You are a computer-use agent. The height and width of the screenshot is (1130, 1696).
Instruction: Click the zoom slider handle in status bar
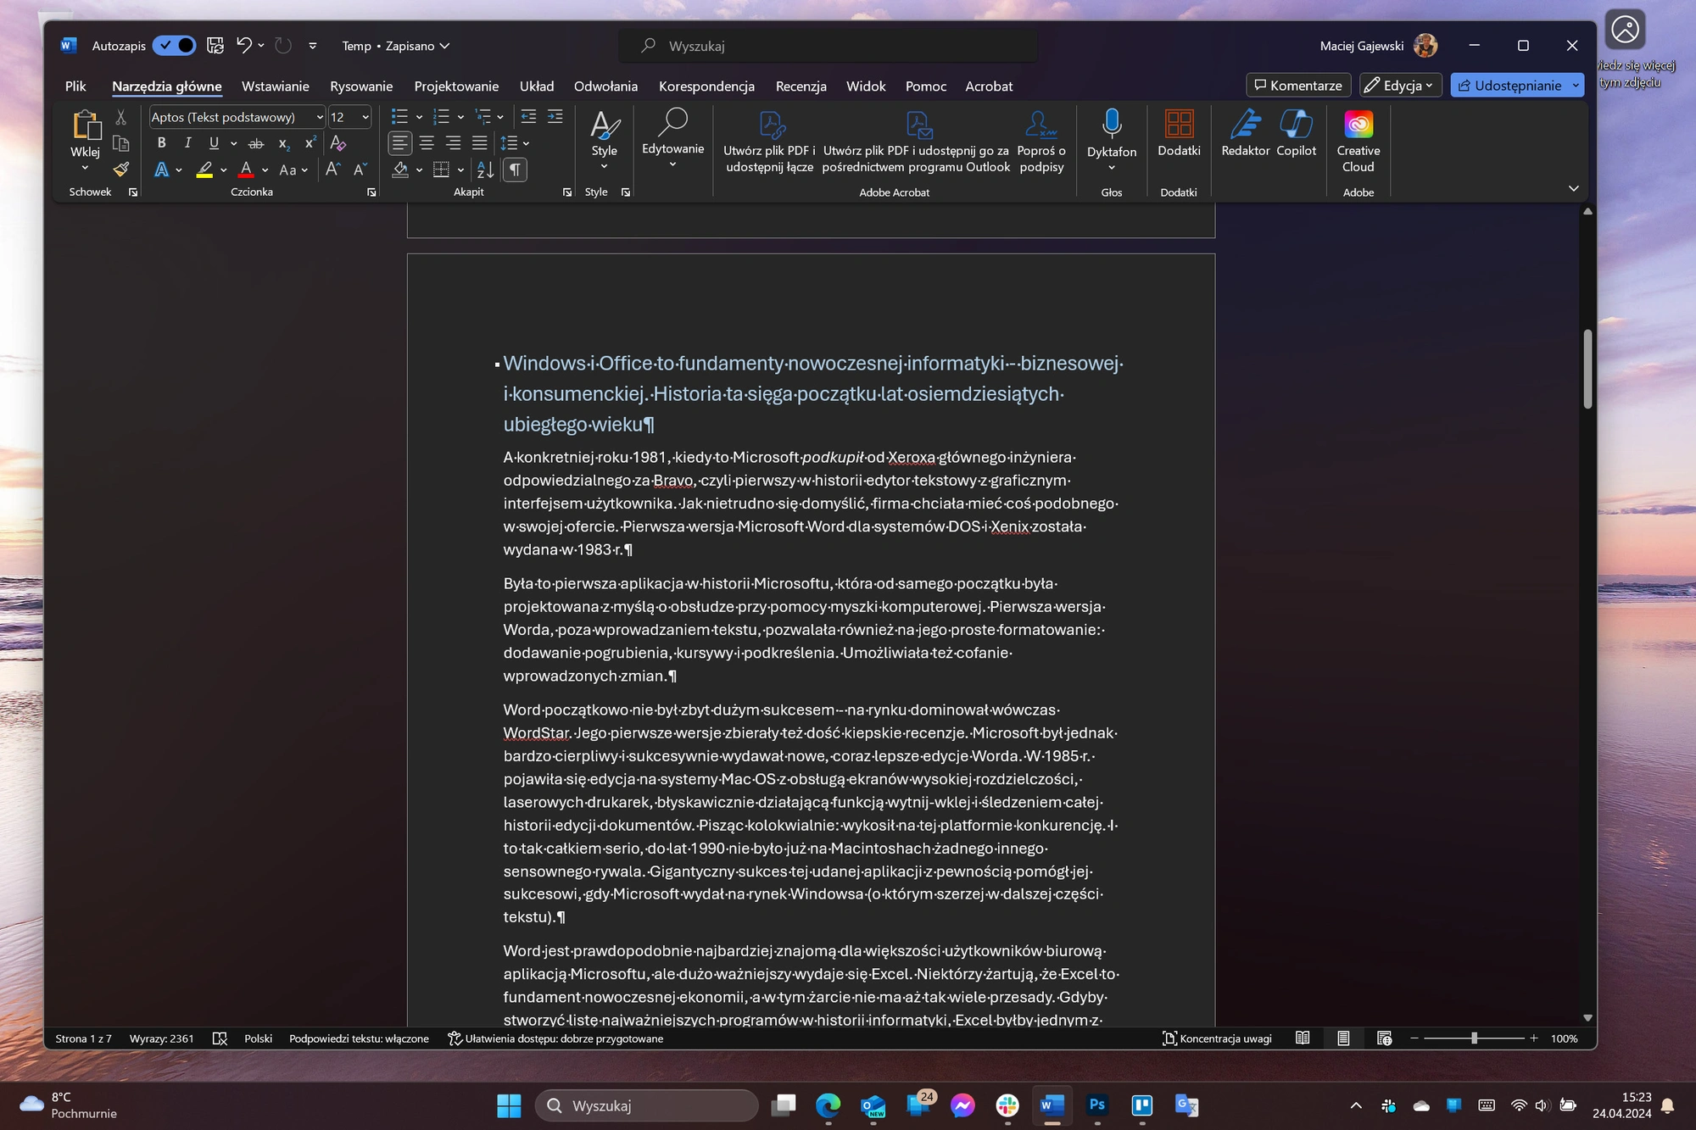[1475, 1038]
